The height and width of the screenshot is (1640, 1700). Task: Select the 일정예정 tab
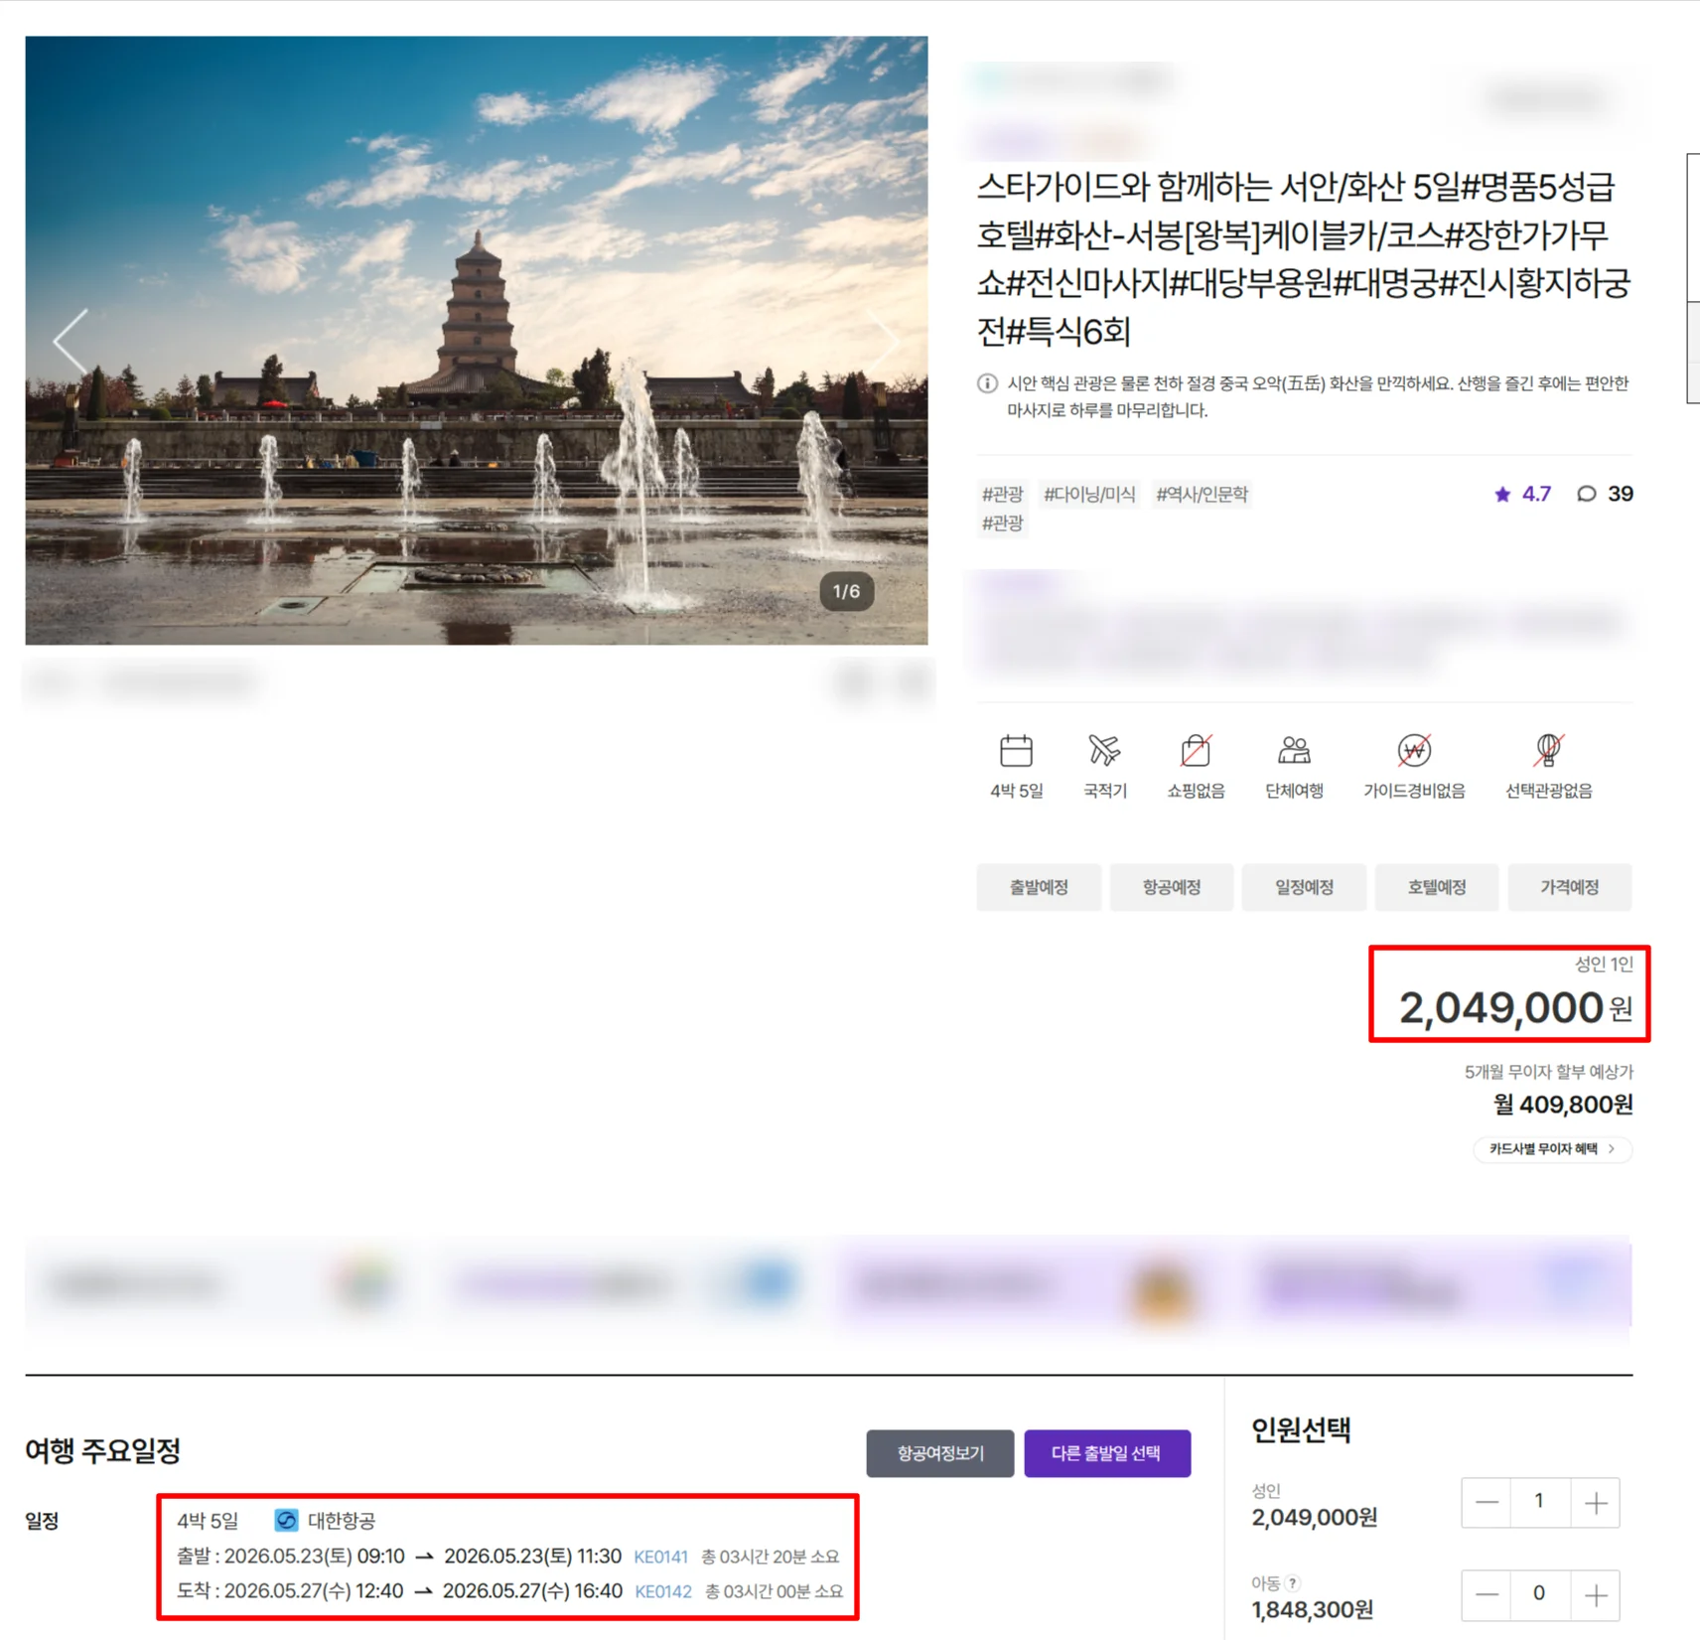(1304, 887)
